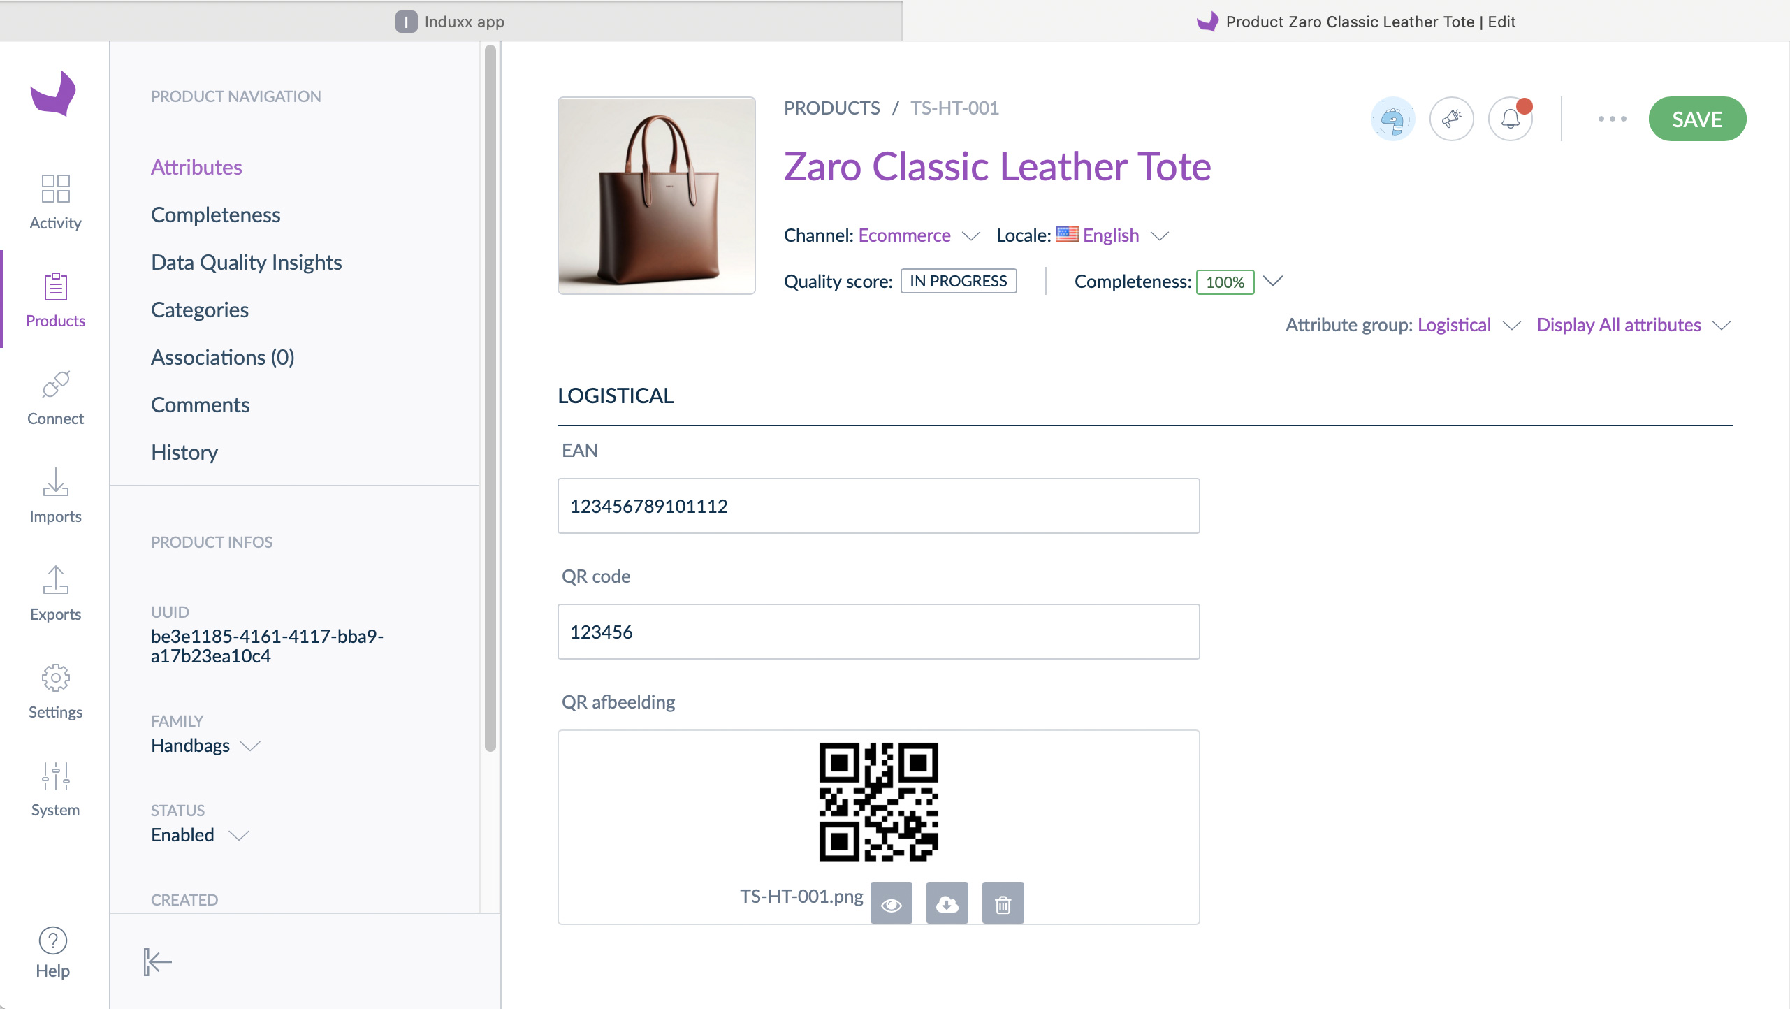The height and width of the screenshot is (1009, 1790).
Task: Open the Products sidebar section
Action: 55,299
